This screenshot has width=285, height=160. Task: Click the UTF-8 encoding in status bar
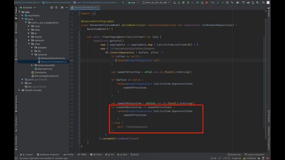tap(226, 158)
